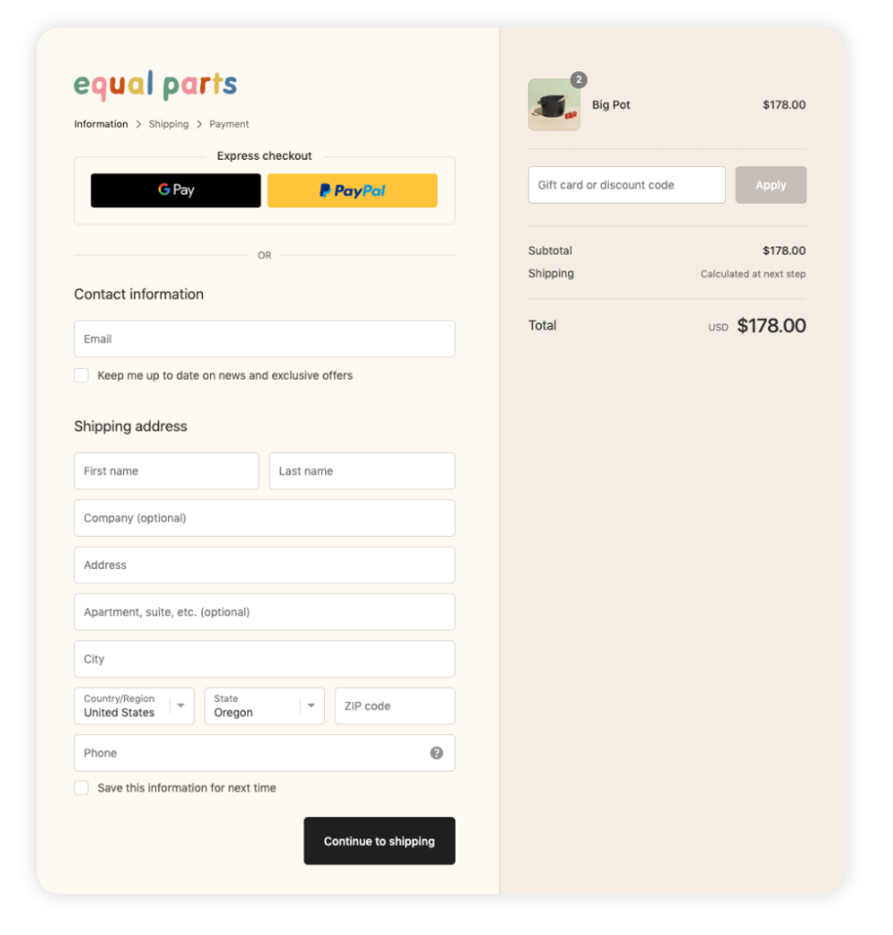This screenshot has height=935, width=893.
Task: Focus the First name field
Action: (x=166, y=471)
